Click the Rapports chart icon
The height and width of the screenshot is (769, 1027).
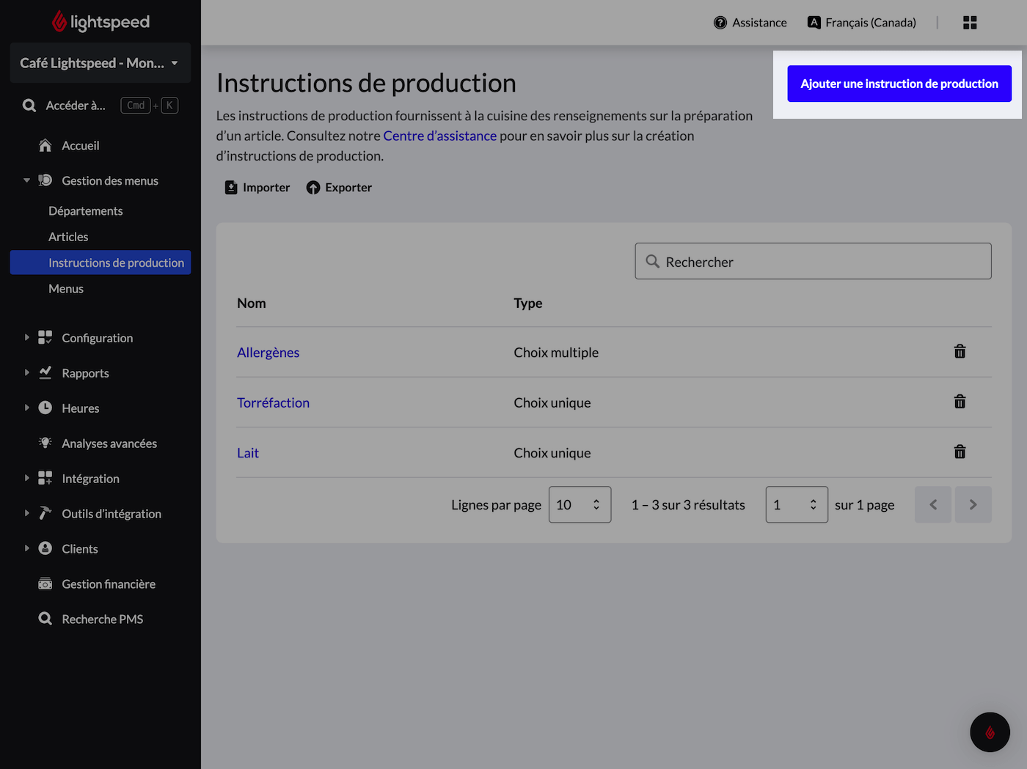[45, 372]
